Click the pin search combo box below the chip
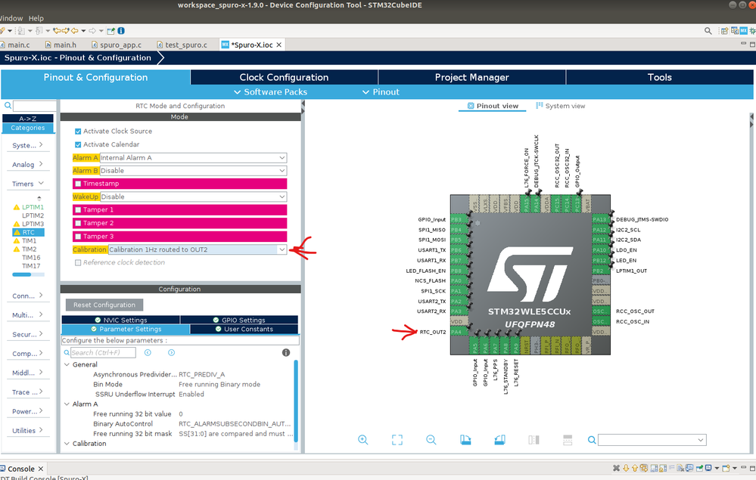The image size is (756, 480). (652, 439)
